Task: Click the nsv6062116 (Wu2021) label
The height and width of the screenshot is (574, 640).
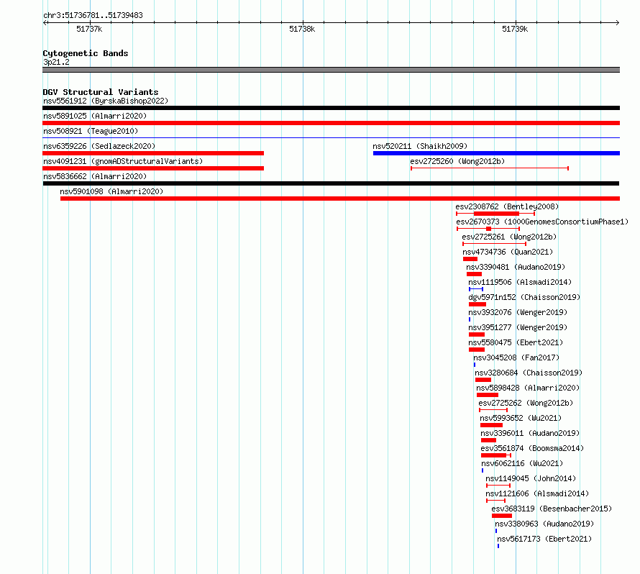Action: pos(522,463)
